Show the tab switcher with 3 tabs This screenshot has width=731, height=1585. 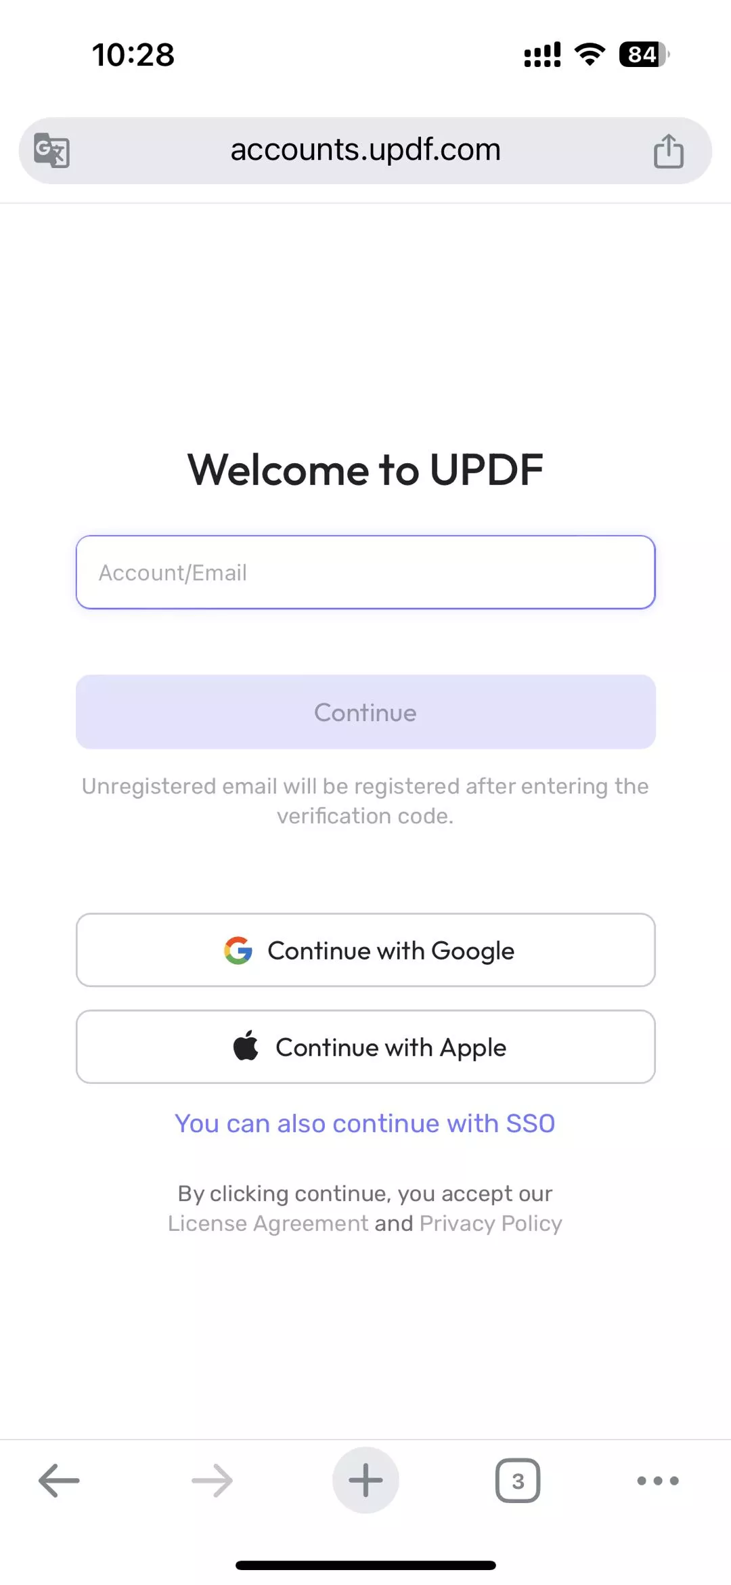pos(518,1481)
